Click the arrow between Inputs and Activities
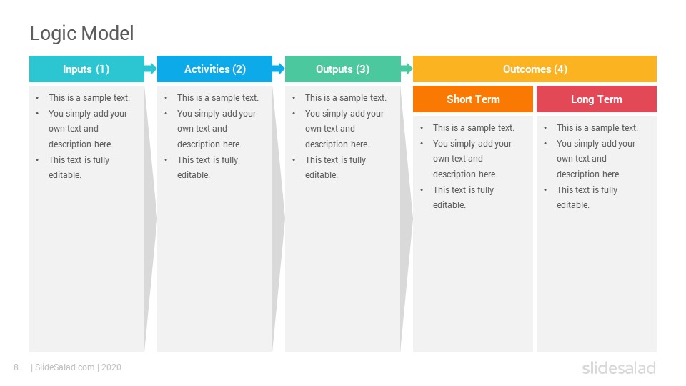 pos(151,69)
